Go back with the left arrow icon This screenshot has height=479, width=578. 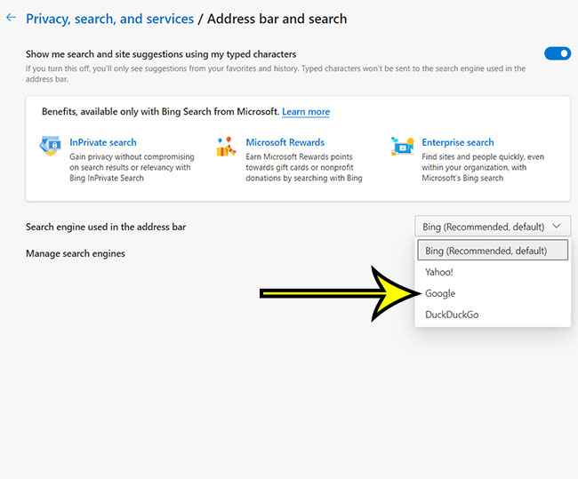click(x=11, y=17)
